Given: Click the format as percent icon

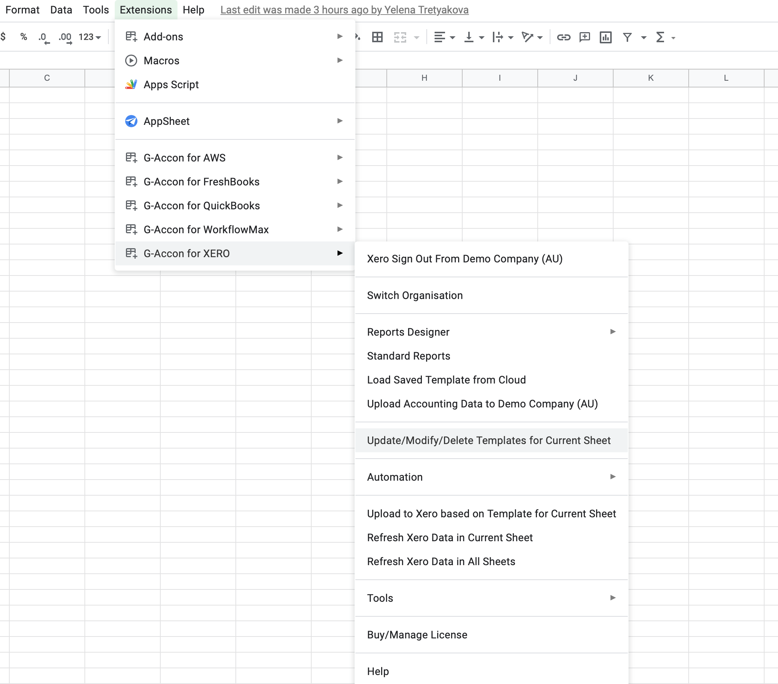Looking at the screenshot, I should 24,37.
